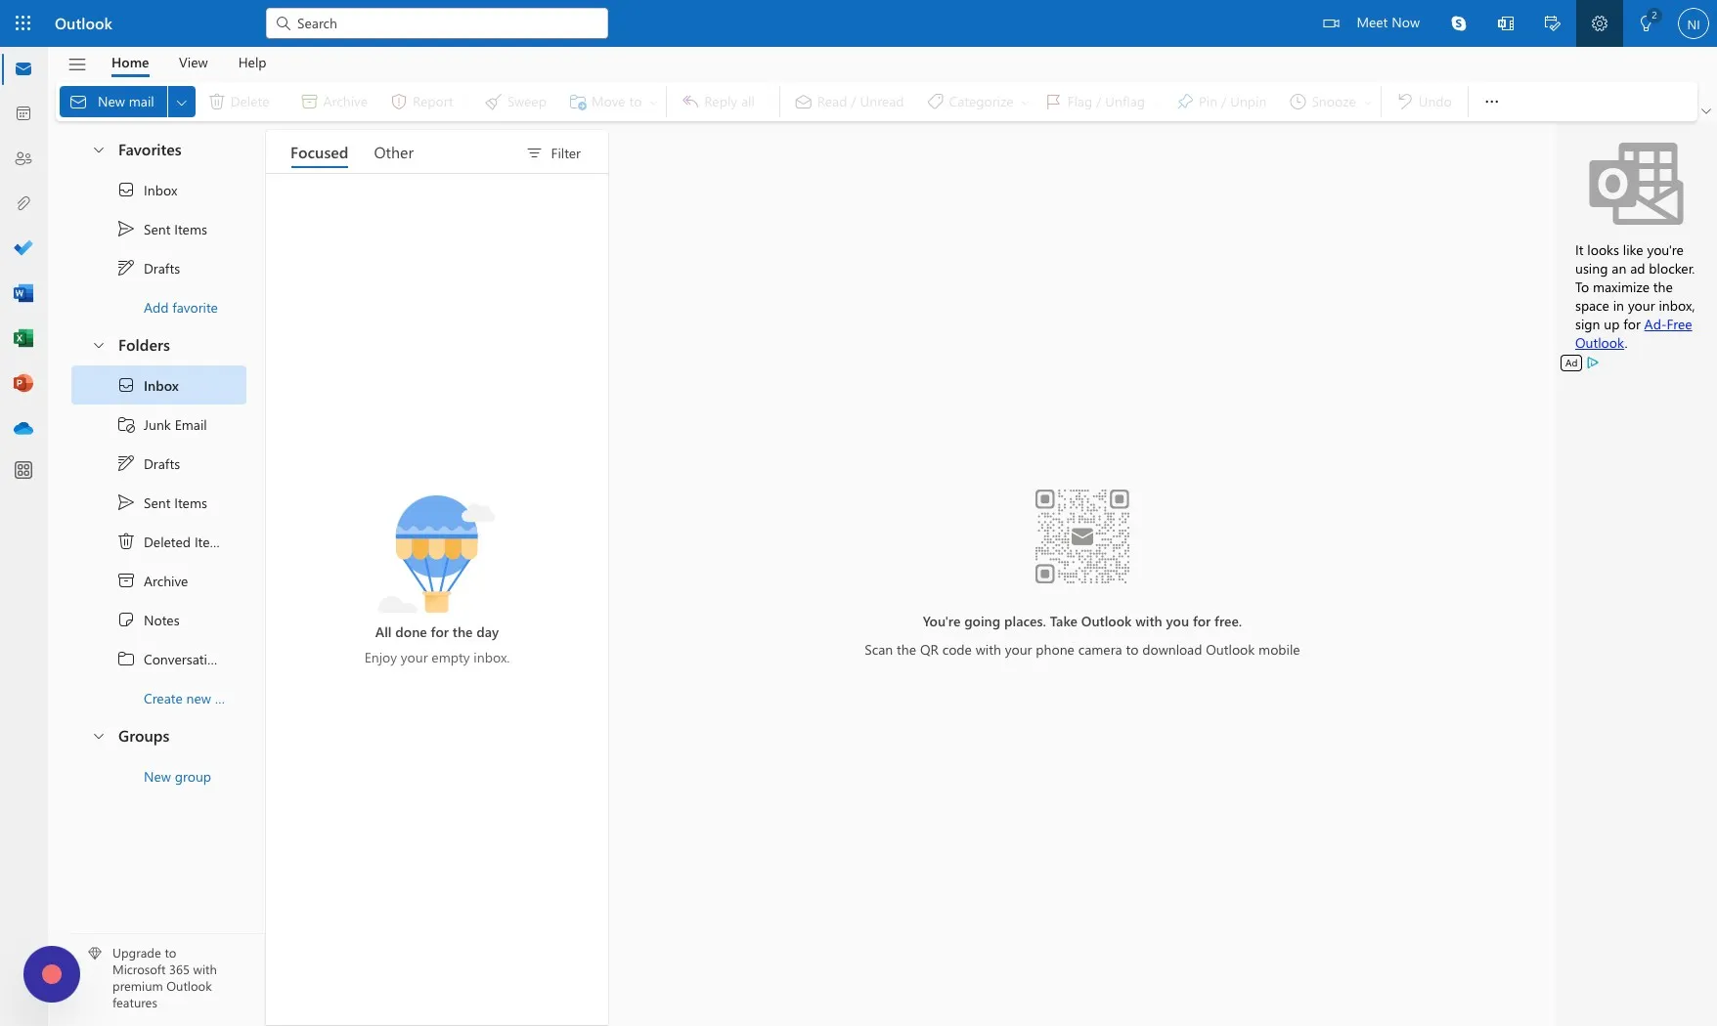Compose a New mail message
The height and width of the screenshot is (1026, 1717).
pos(113,102)
